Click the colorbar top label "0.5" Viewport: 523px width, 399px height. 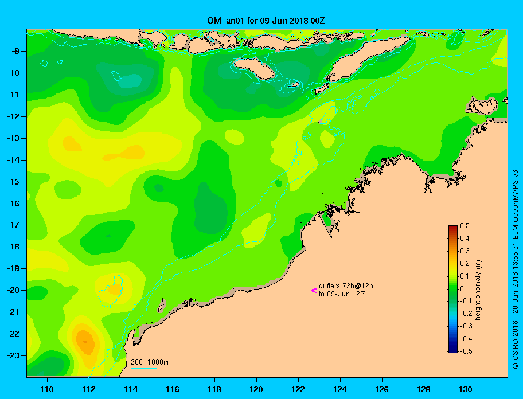(465, 226)
